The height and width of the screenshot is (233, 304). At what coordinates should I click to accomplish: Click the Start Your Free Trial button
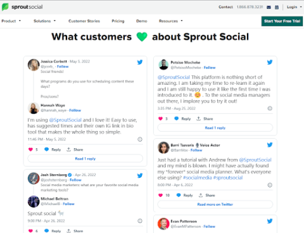click(x=282, y=21)
